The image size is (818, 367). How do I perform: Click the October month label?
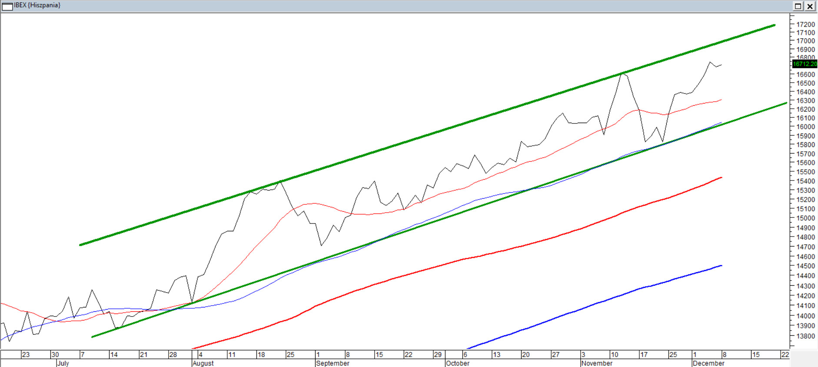[x=458, y=363]
